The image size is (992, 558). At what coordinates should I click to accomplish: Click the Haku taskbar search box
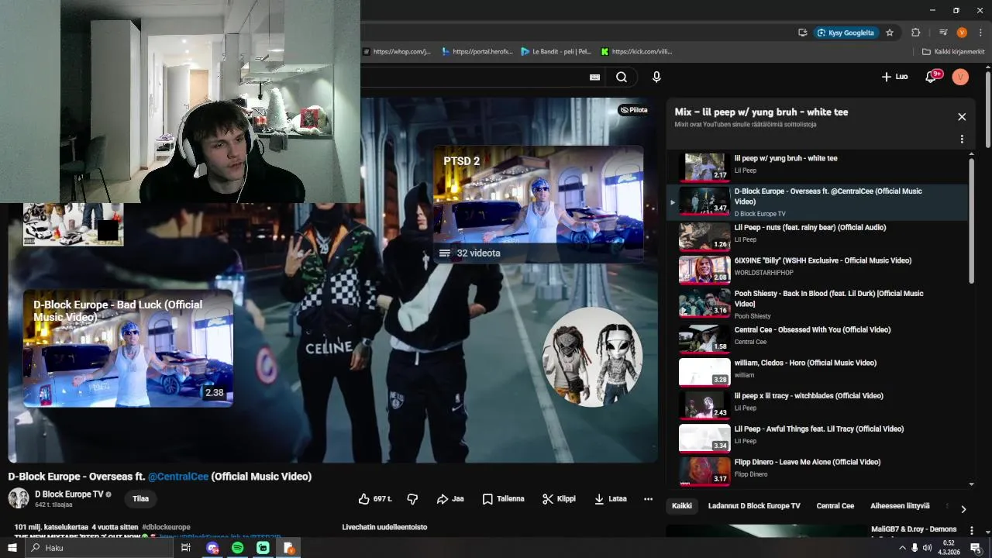99,548
